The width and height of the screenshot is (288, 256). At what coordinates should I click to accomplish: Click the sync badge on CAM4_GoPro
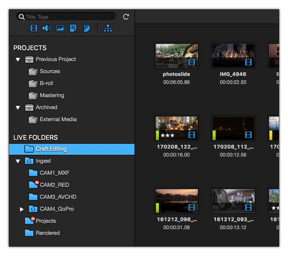33,209
